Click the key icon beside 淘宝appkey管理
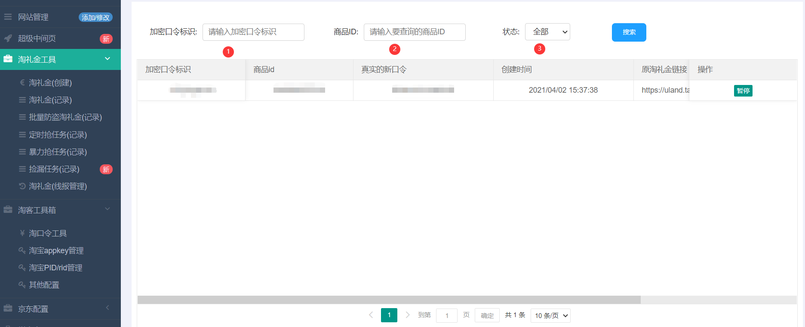805x327 pixels. 22,250
